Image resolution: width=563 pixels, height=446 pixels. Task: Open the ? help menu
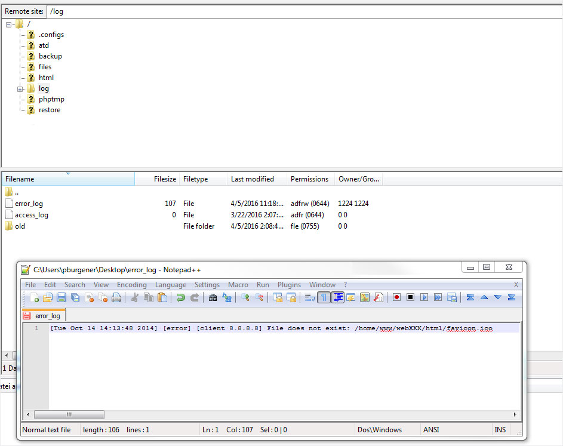346,285
